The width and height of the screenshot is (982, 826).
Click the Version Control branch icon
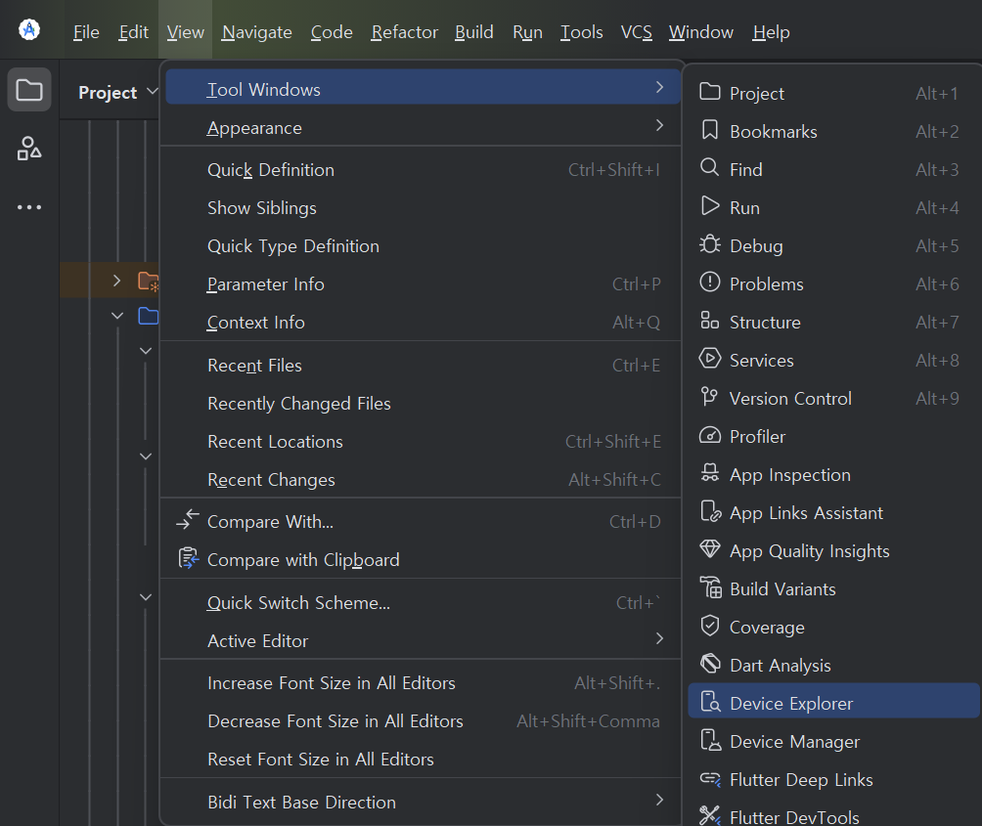709,397
